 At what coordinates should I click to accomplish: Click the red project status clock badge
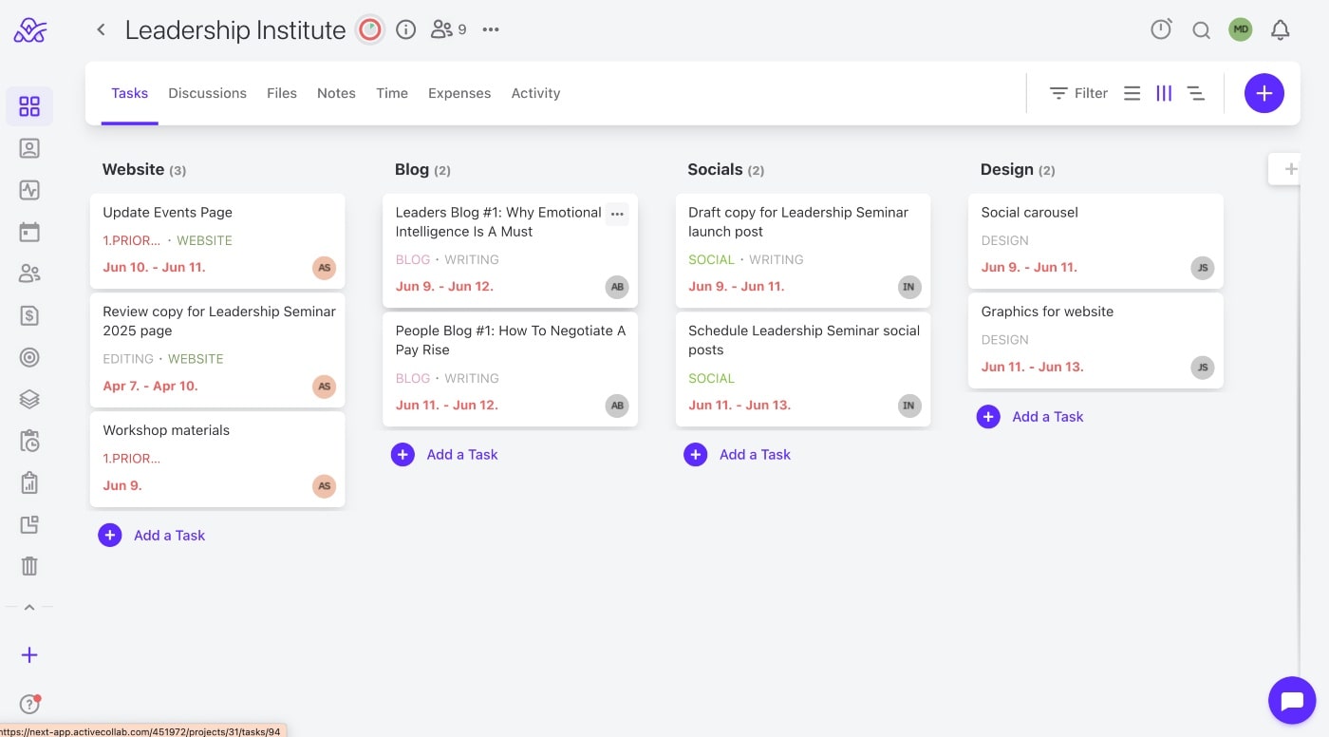click(369, 29)
